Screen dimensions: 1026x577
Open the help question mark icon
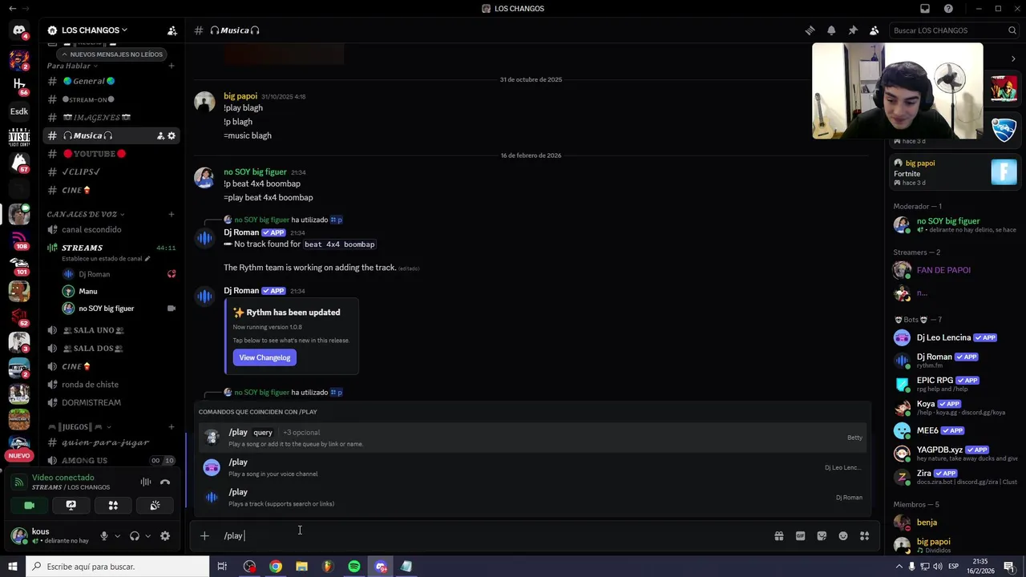(948, 9)
